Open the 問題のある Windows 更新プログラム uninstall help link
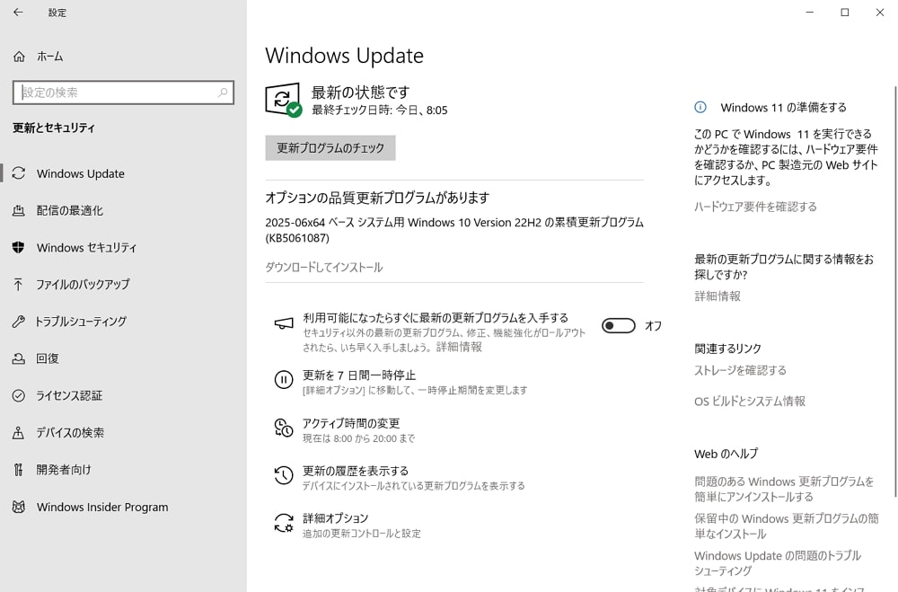Screen dimensions: 898x592 point(784,489)
